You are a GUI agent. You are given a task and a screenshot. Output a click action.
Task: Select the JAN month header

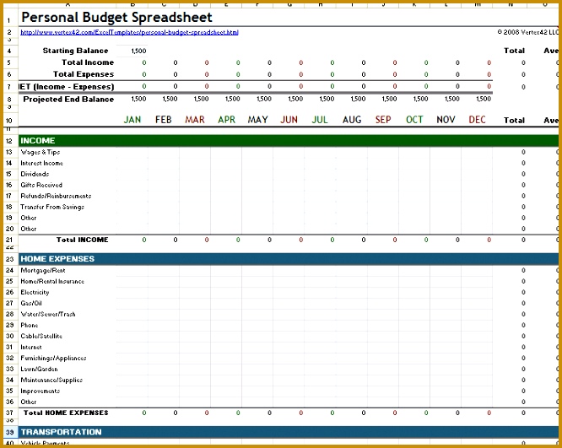(132, 120)
